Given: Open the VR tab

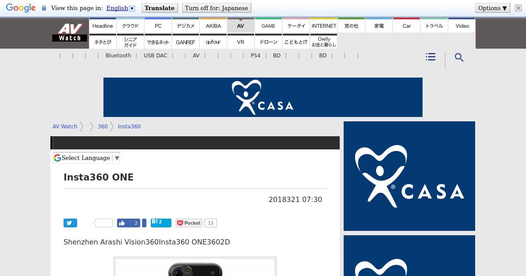Looking at the screenshot, I should pyautogui.click(x=241, y=42).
